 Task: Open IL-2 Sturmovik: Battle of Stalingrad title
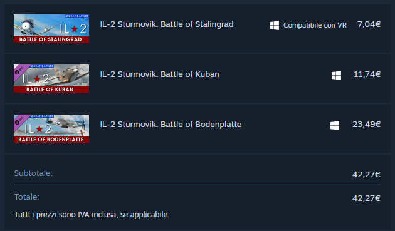click(x=167, y=24)
